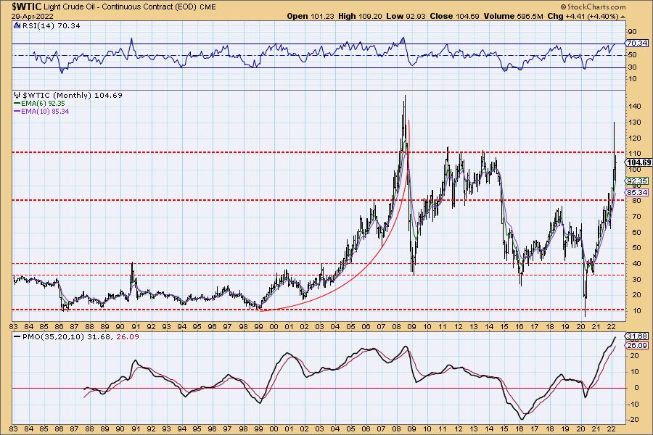Click the 2008 price peak above 140

click(x=404, y=99)
